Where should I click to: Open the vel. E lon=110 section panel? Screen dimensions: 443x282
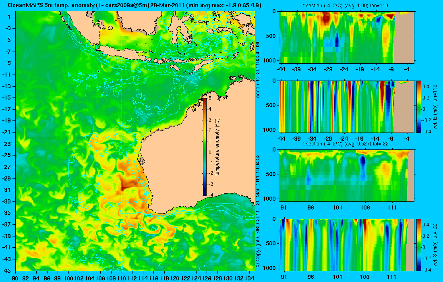(x=347, y=106)
